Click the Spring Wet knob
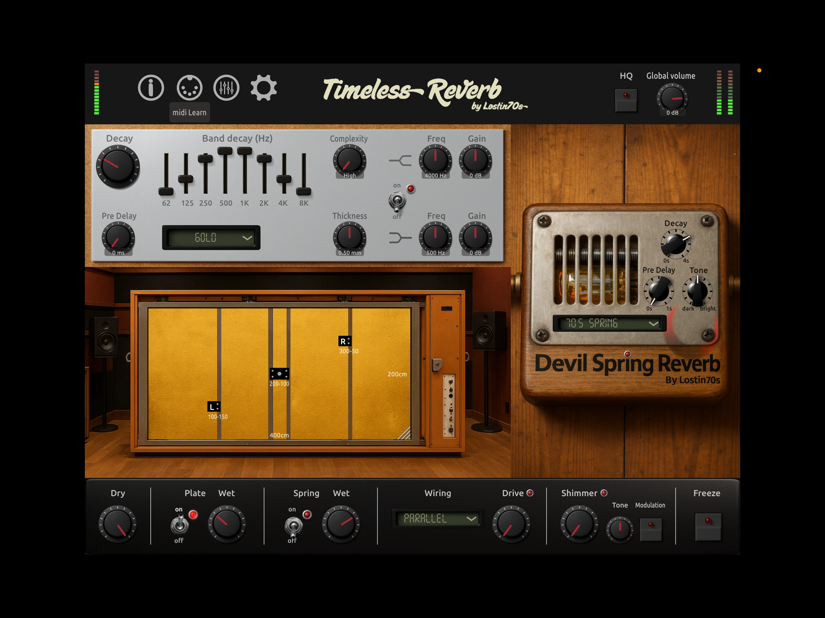Screen dimensions: 825x618 (x=341, y=524)
